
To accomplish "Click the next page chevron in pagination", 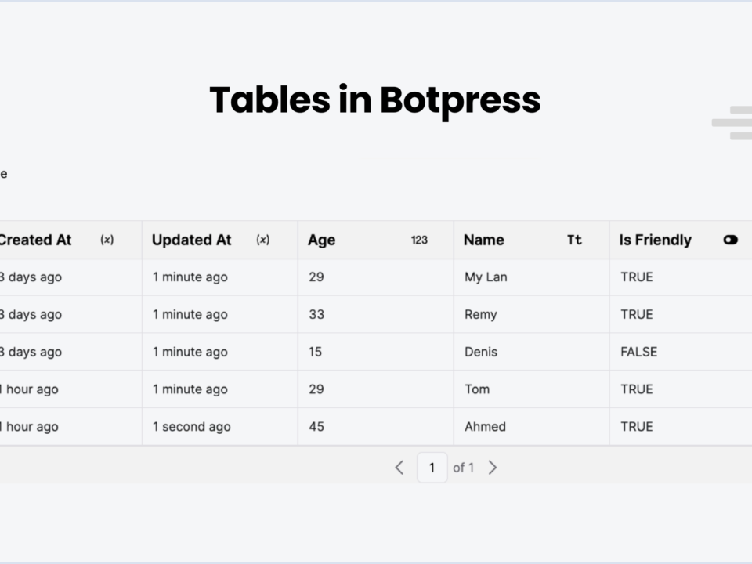I will 493,467.
